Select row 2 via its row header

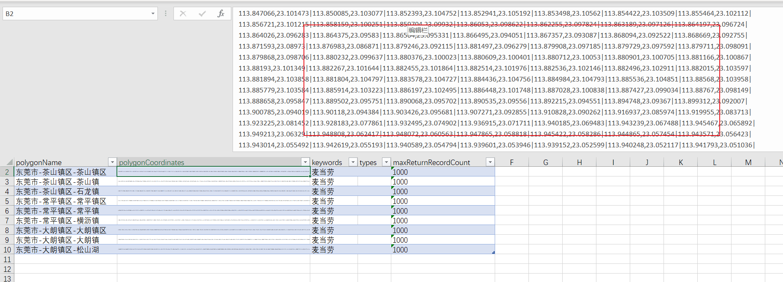[7, 172]
